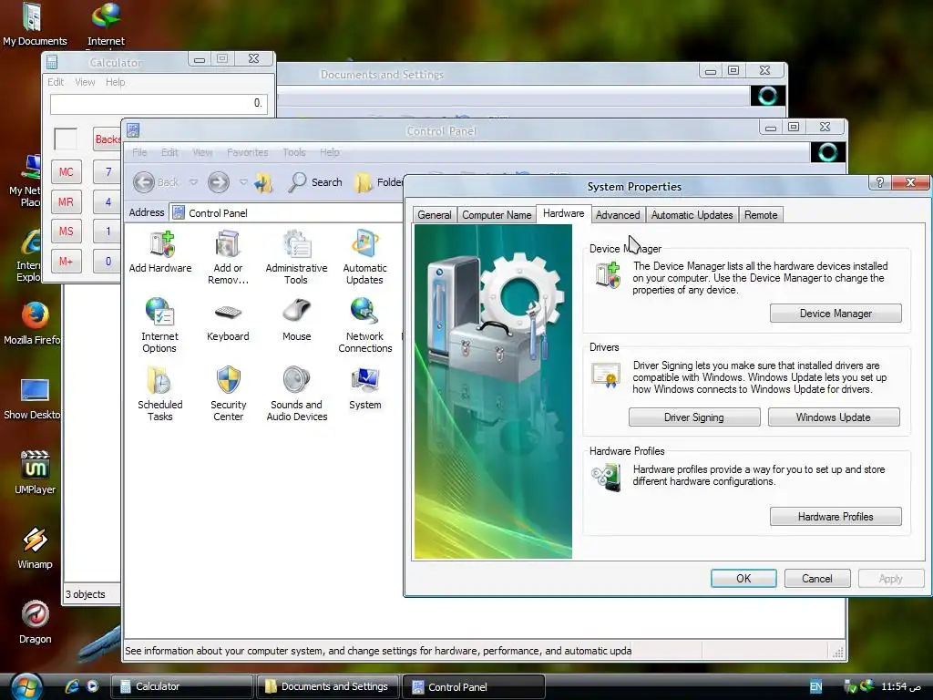This screenshot has width=933, height=700.
Task: Click the EN language indicator
Action: point(815,686)
